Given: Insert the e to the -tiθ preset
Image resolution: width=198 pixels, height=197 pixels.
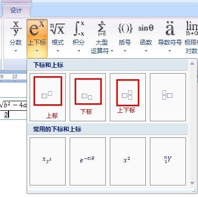Looking at the screenshot, I should coord(88,161).
